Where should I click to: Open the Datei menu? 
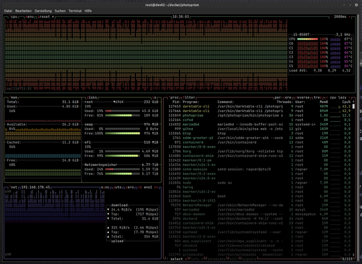[8, 11]
